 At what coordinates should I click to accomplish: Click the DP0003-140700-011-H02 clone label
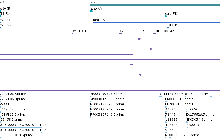[23, 125]
